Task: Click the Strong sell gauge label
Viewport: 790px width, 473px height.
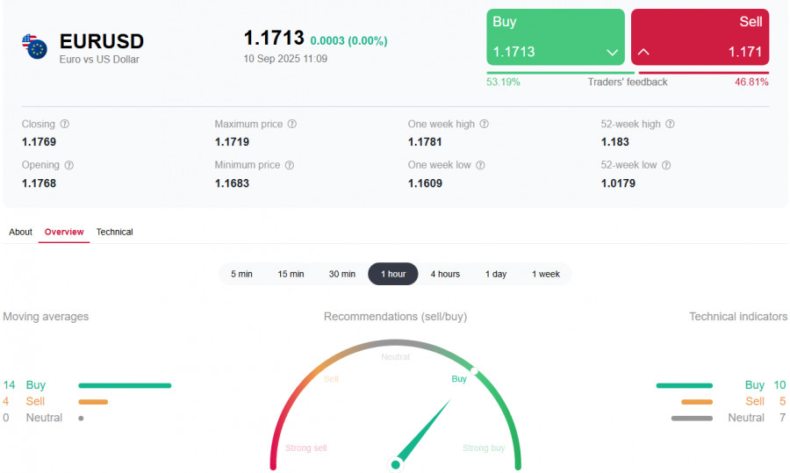Action: tap(305, 448)
